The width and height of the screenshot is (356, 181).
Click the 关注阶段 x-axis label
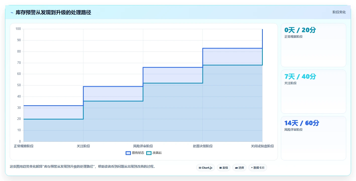[83, 146]
